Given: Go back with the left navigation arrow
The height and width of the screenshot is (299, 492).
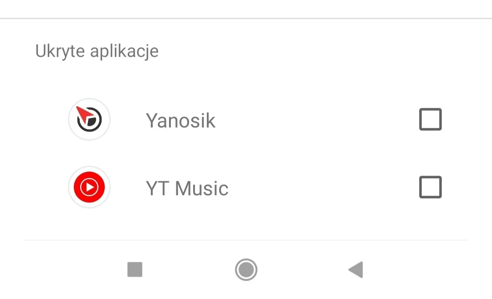Looking at the screenshot, I should (355, 269).
